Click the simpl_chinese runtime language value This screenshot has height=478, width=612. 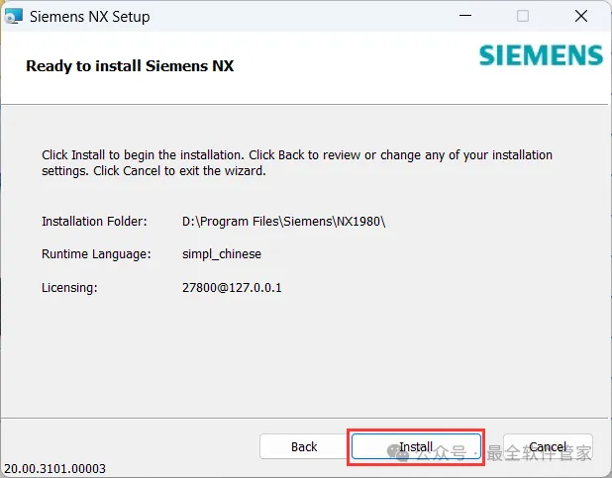222,254
